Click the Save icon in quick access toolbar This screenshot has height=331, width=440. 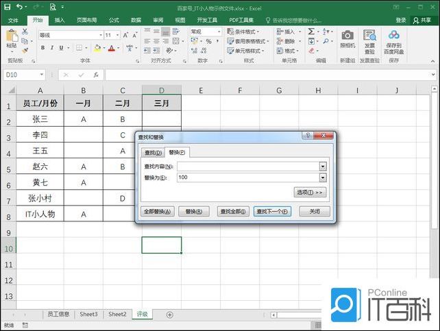click(7, 6)
